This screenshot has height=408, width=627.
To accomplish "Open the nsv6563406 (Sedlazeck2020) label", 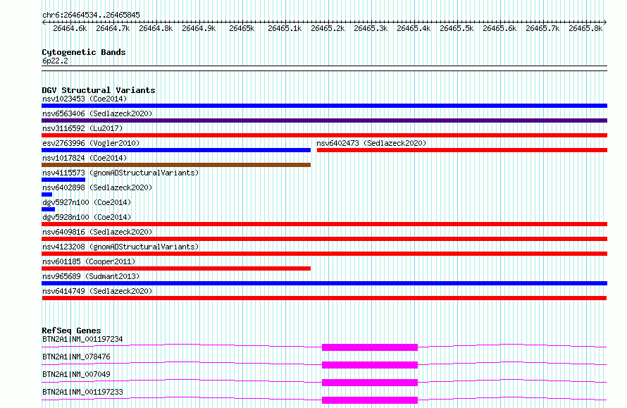I will tap(97, 113).
